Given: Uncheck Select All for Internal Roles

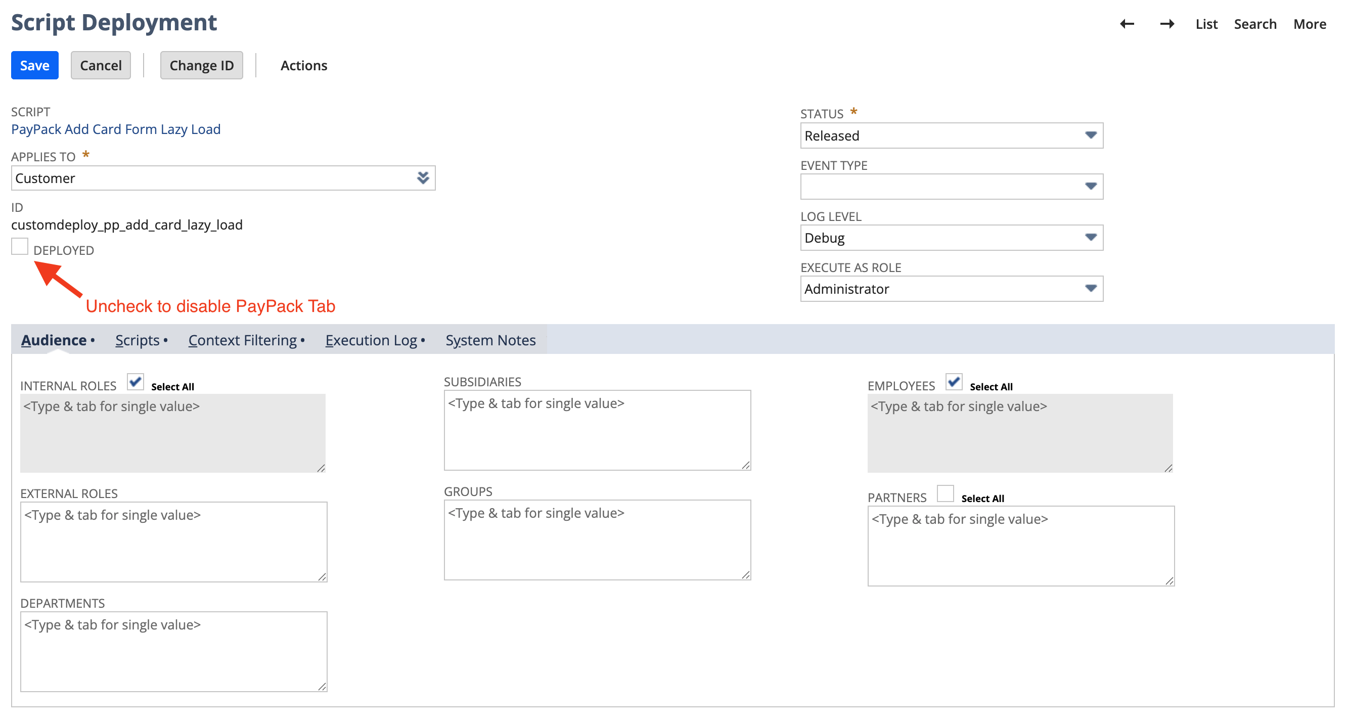Looking at the screenshot, I should tap(136, 382).
